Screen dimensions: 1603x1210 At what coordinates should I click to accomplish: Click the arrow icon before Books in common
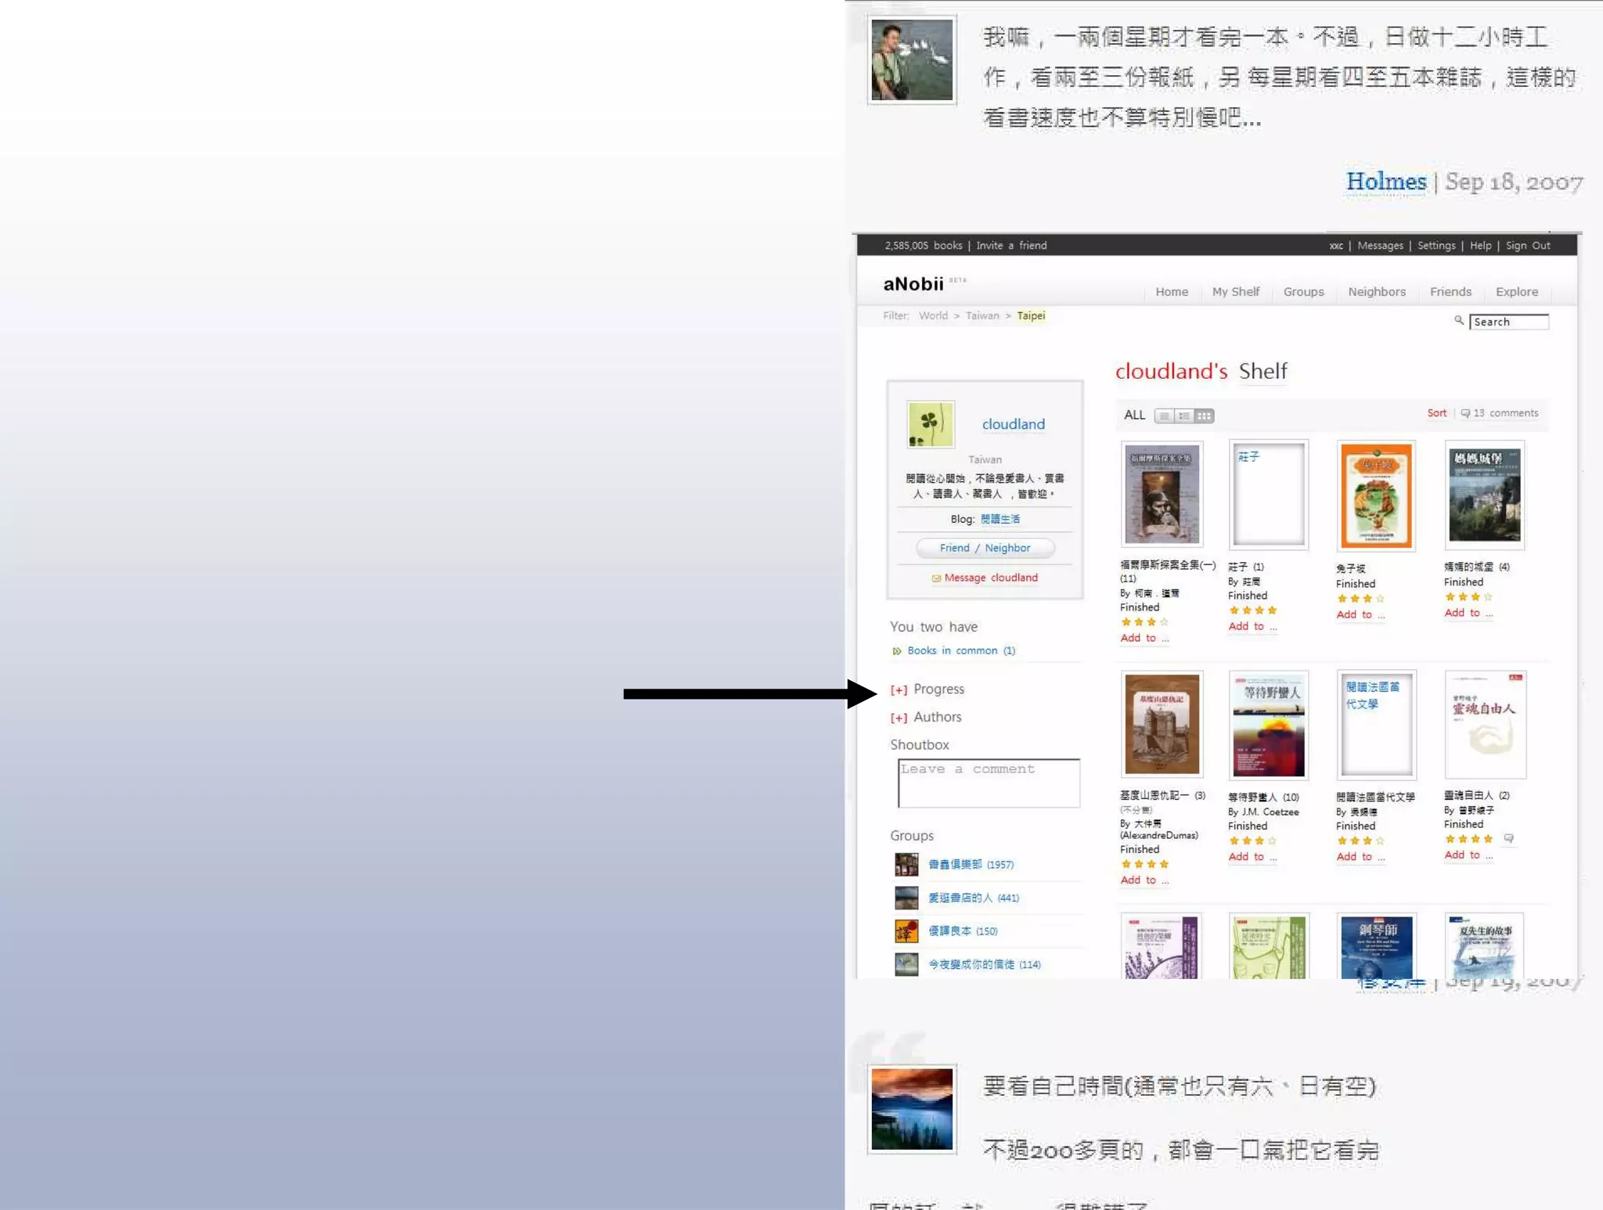[897, 651]
